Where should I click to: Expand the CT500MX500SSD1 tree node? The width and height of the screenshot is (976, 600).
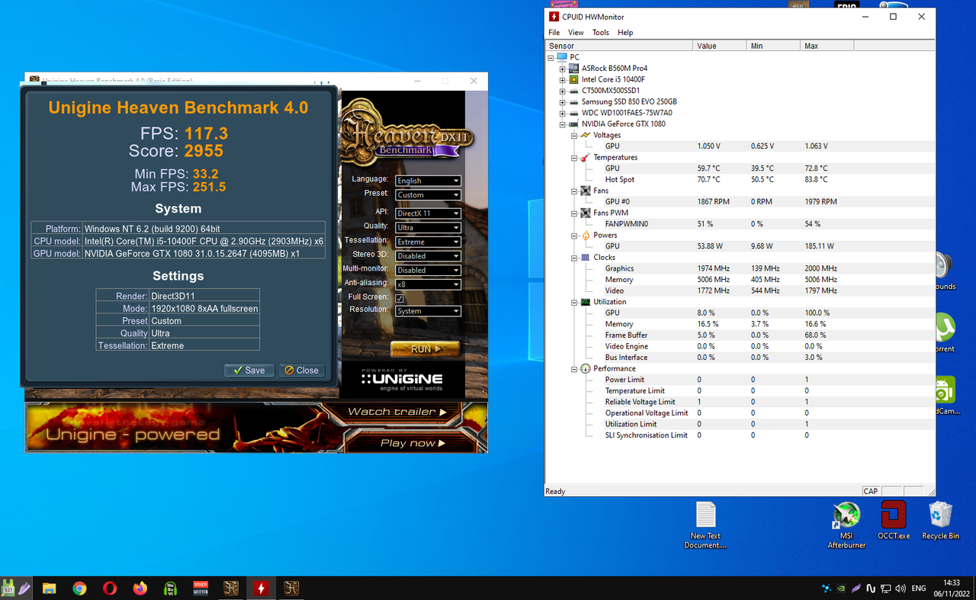click(562, 90)
